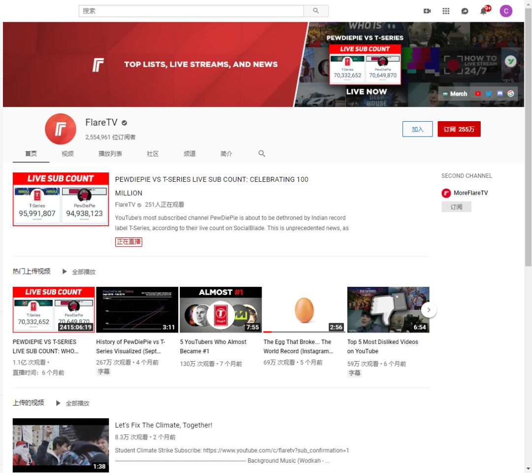The width and height of the screenshot is (532, 473).
Task: Click the 全部播放 link for uploaded videos
Action: coord(77,404)
